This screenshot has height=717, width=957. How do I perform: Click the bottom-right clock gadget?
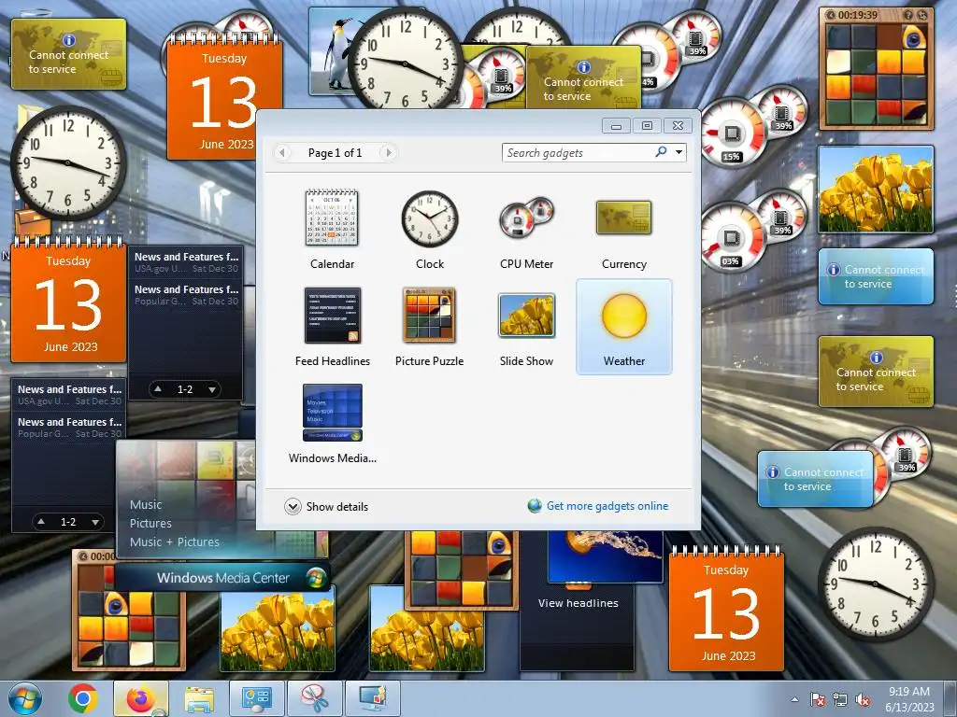coord(876,584)
